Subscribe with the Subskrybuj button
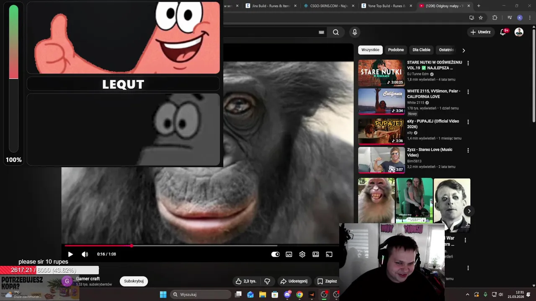The width and height of the screenshot is (536, 301). coord(134,281)
